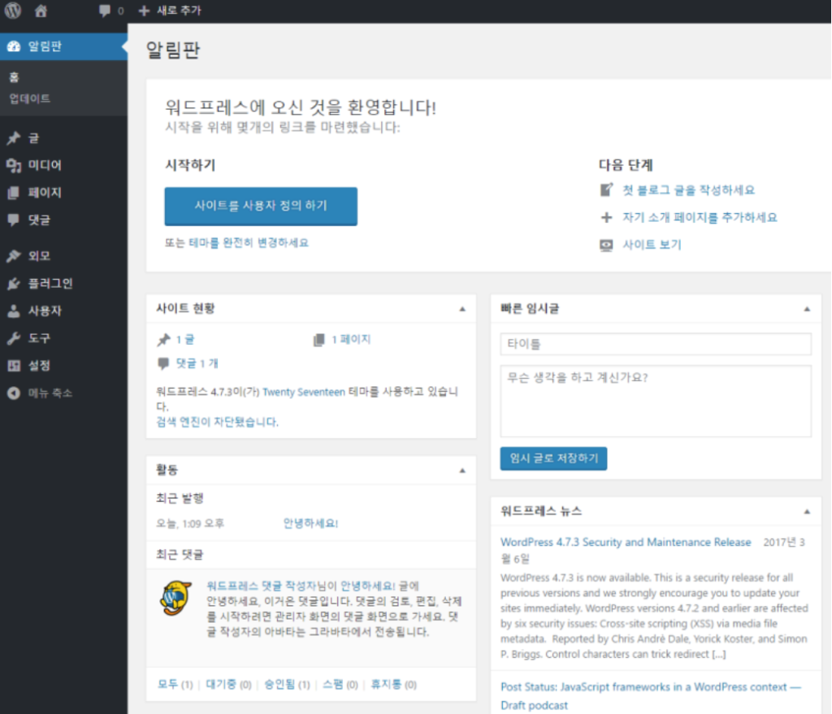
Task: Click the pages icon next to 1 페이지
Action: click(x=318, y=339)
